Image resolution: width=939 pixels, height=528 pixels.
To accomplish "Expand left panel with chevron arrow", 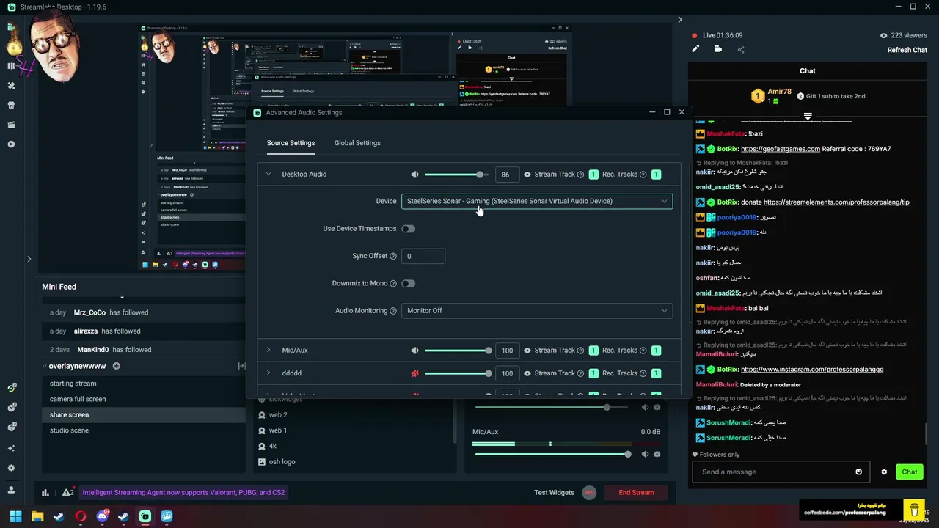I will (29, 259).
